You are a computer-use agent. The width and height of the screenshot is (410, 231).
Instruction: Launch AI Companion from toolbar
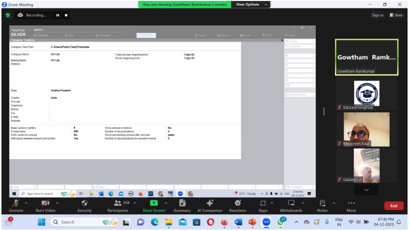coord(210,204)
